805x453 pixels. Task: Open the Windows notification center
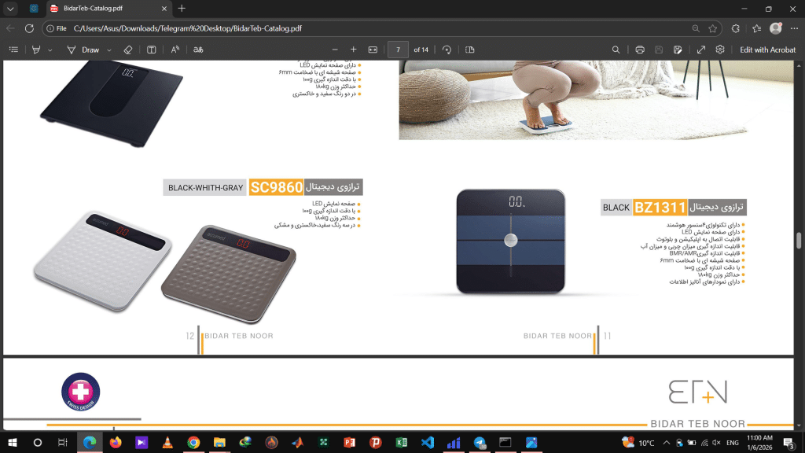coord(789,443)
